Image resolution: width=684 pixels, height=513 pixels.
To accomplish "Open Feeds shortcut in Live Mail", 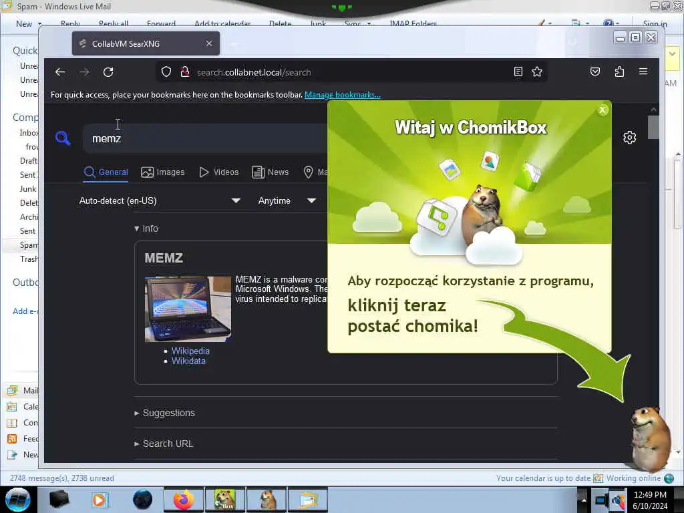I will [x=12, y=439].
